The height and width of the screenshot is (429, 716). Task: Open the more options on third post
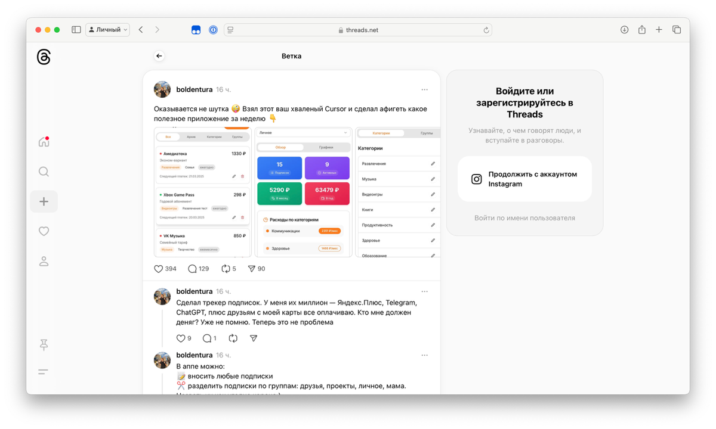(424, 356)
